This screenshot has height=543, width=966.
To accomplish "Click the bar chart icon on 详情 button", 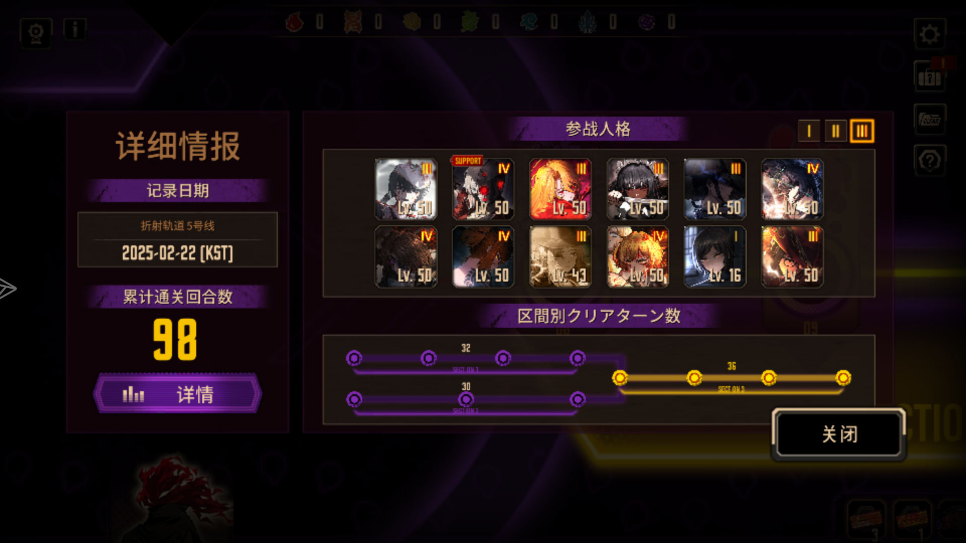I will tap(133, 395).
